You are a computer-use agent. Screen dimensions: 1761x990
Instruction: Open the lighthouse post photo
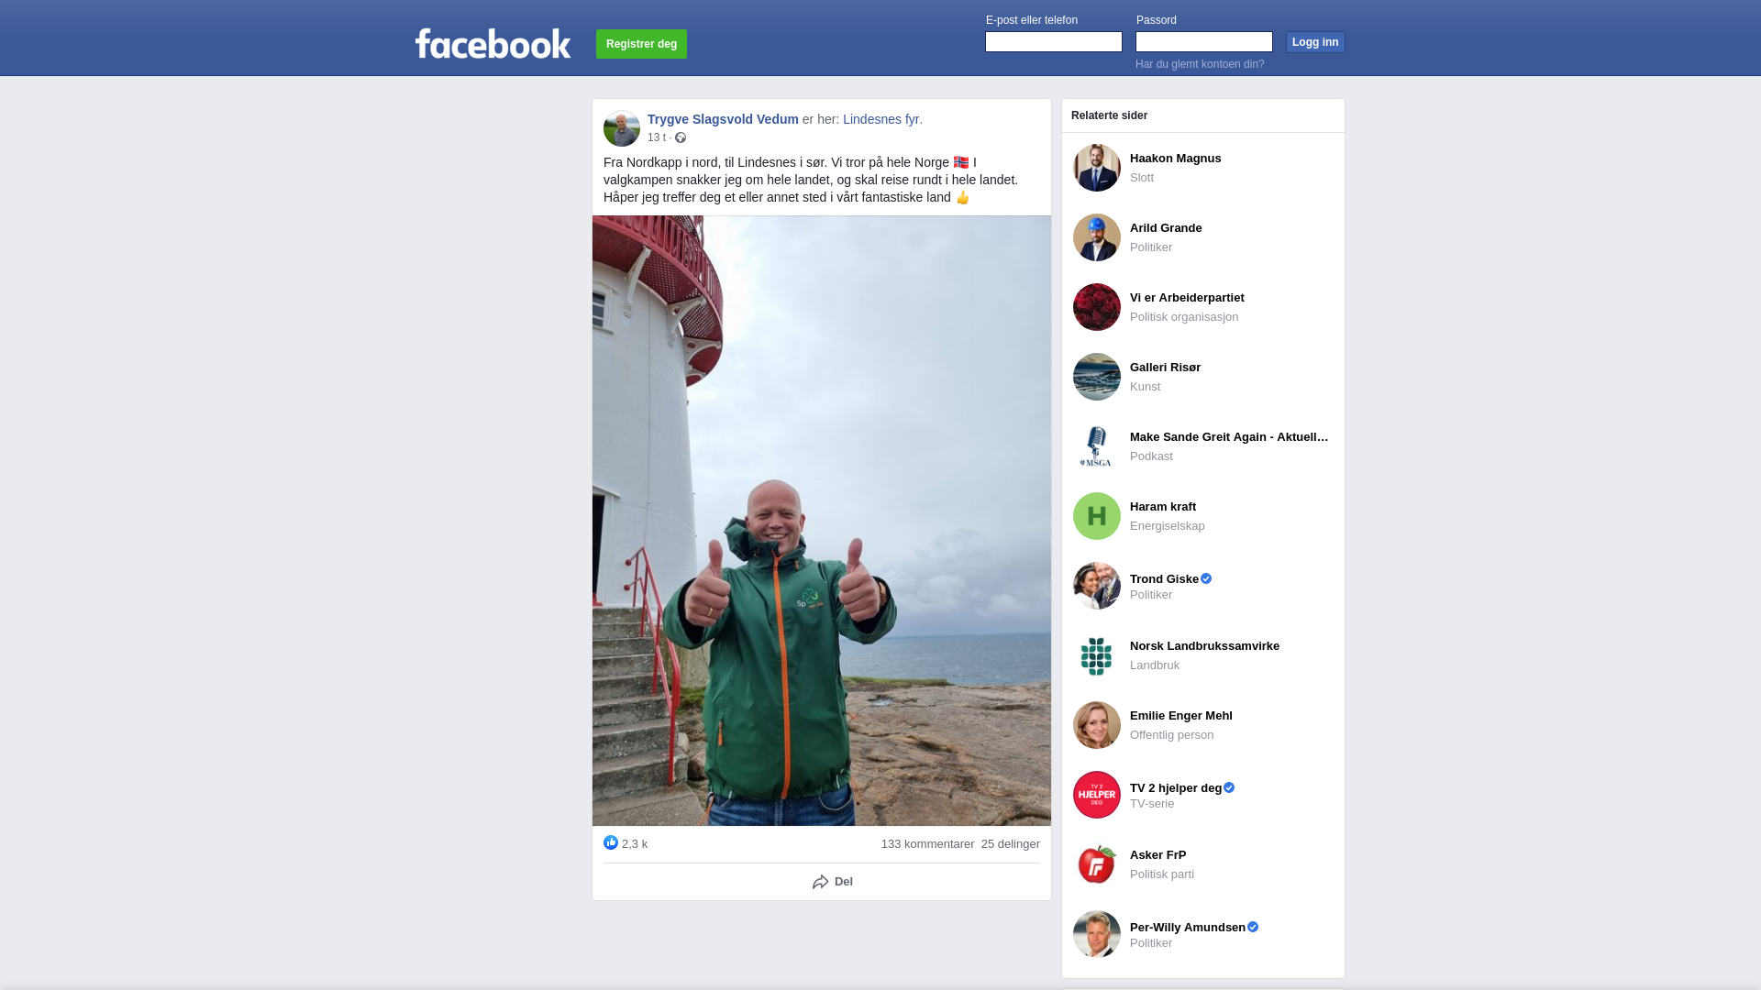pyautogui.click(x=822, y=521)
